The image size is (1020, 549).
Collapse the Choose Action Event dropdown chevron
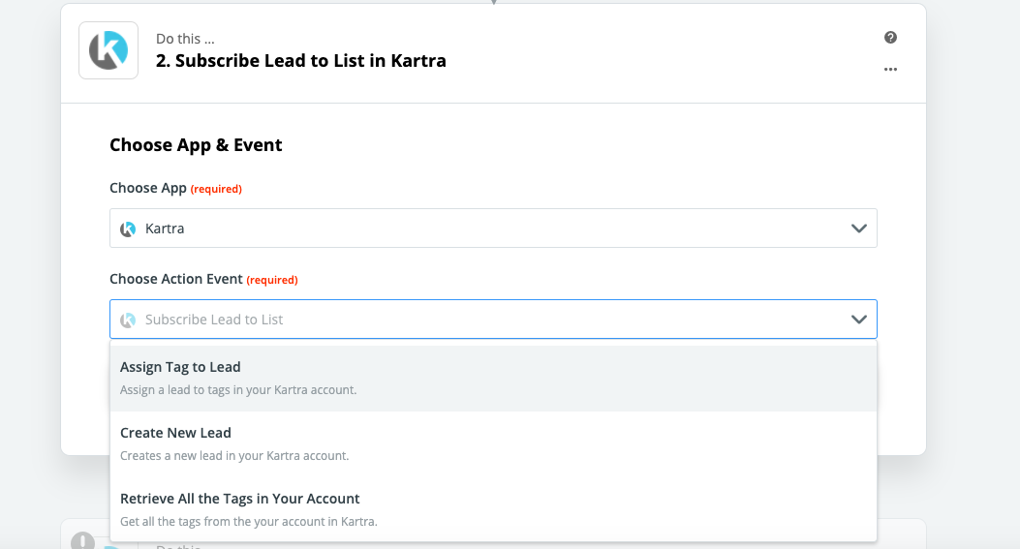tap(859, 320)
